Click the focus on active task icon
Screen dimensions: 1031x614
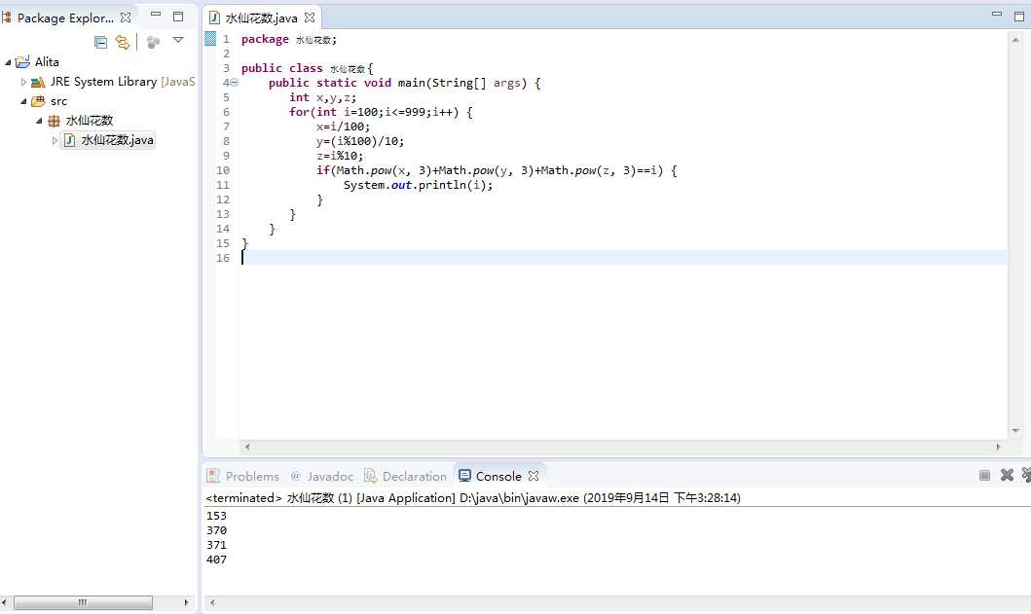pos(153,42)
